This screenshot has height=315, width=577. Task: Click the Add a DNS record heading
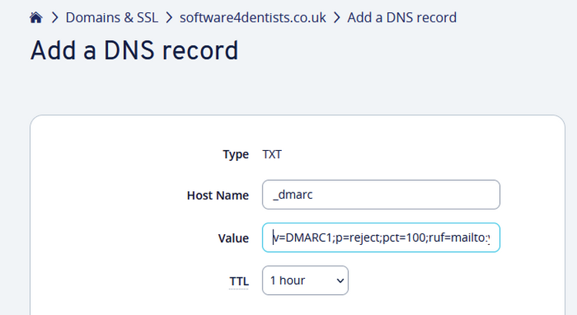pyautogui.click(x=134, y=50)
